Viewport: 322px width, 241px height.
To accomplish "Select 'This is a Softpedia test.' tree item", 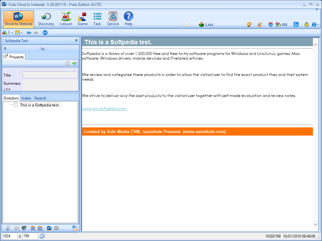I will (x=40, y=105).
